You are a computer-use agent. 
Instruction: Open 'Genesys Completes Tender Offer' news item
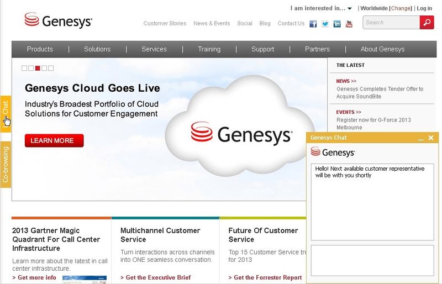380,92
